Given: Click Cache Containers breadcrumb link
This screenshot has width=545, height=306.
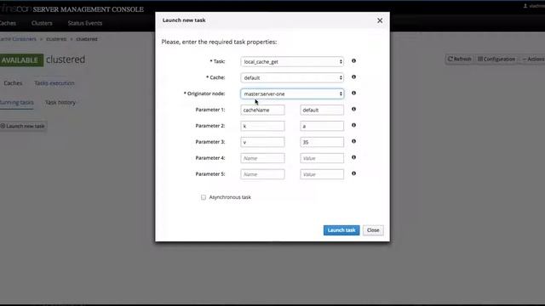Looking at the screenshot, I should tap(18, 39).
